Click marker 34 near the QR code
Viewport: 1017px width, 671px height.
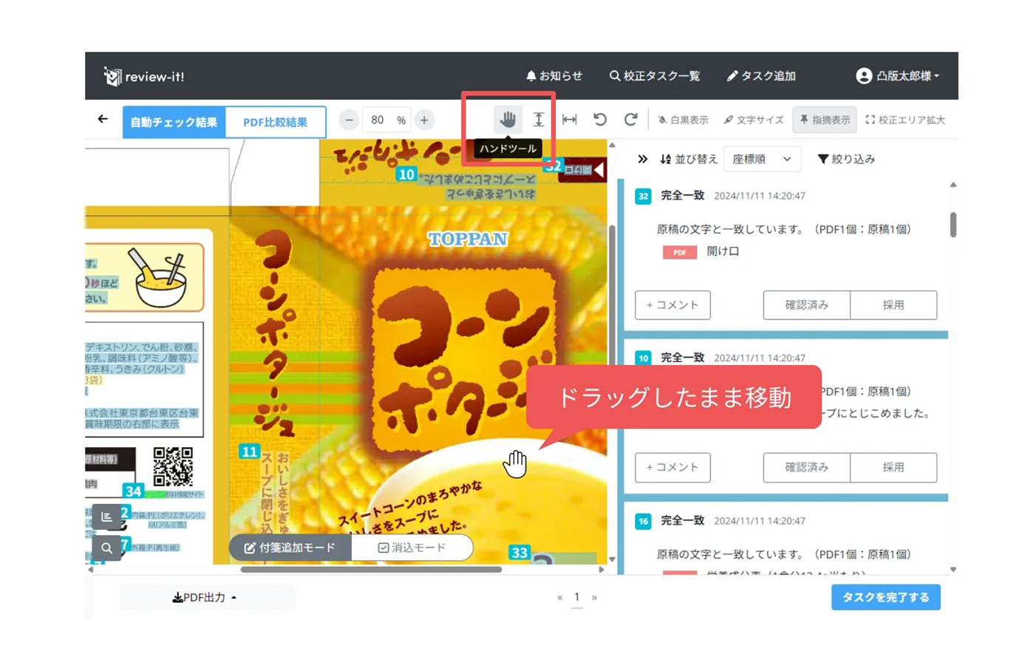tap(133, 491)
